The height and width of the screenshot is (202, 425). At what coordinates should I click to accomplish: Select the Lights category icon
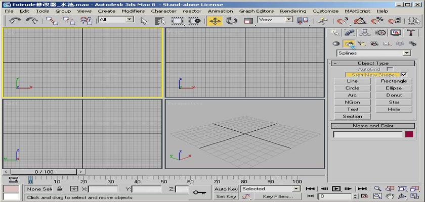point(362,43)
